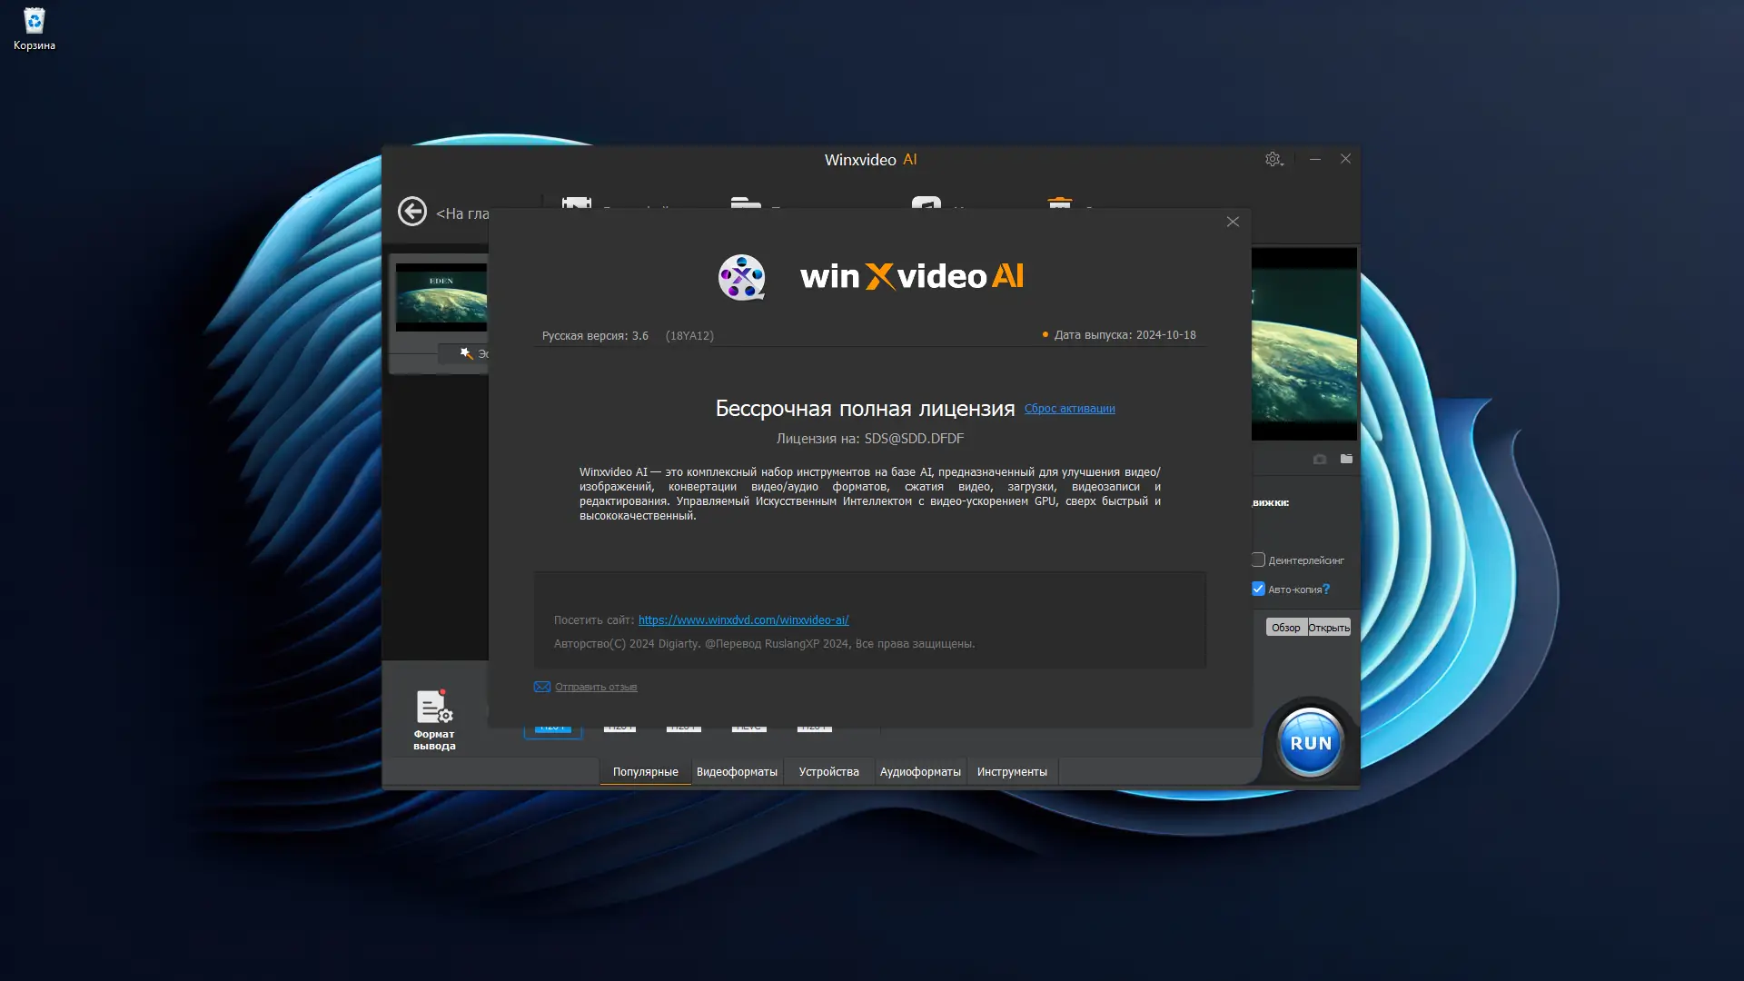Open the snapshot folder icon

pyautogui.click(x=1346, y=460)
